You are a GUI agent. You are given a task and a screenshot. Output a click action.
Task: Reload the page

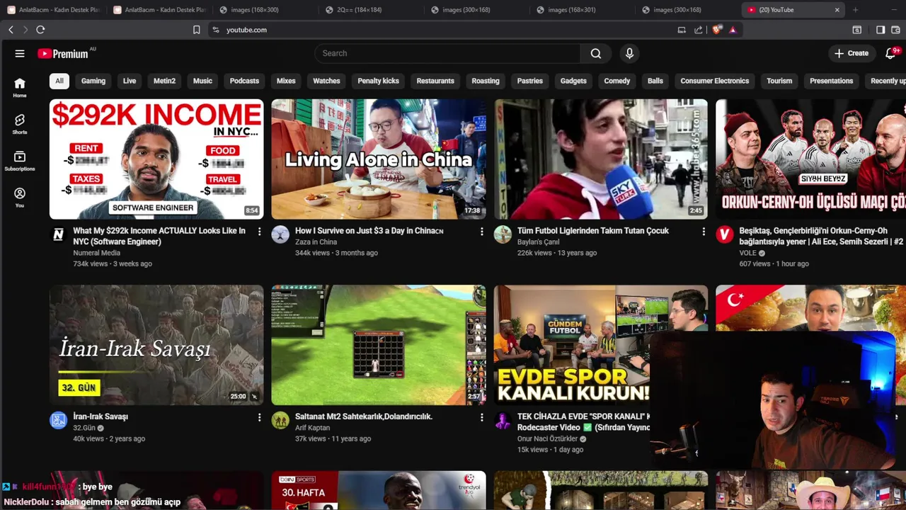tap(40, 30)
